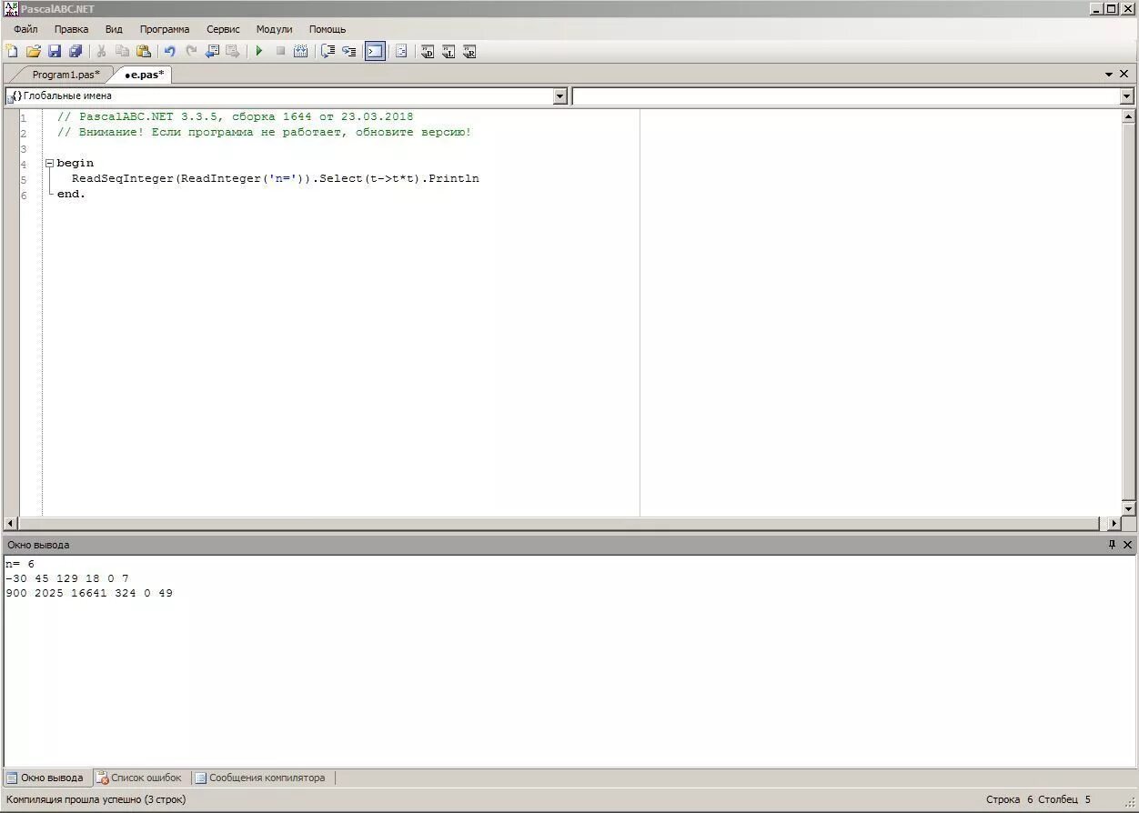The height and width of the screenshot is (813, 1139).
Task: Click the toolbar icon labeled D
Action: tap(428, 52)
